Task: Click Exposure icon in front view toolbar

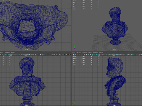Action: pos(60,55)
